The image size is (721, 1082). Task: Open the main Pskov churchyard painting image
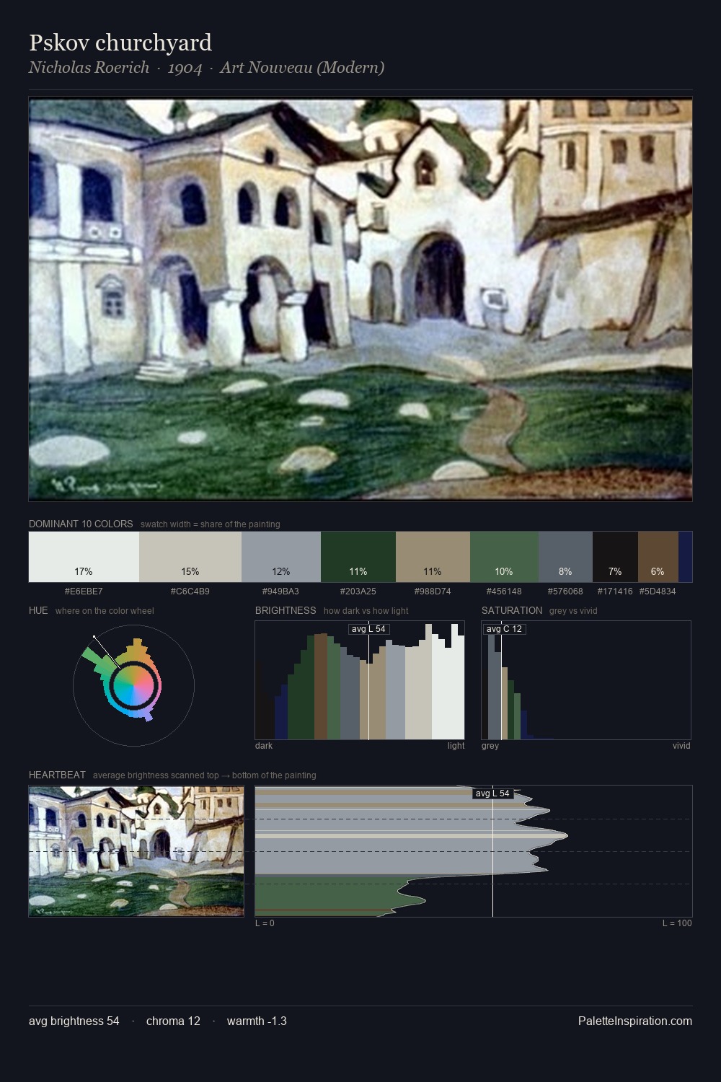click(360, 299)
